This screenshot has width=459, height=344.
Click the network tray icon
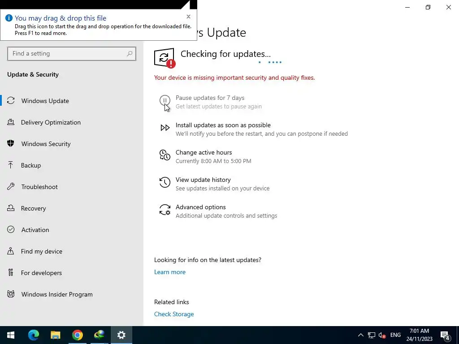pos(372,335)
